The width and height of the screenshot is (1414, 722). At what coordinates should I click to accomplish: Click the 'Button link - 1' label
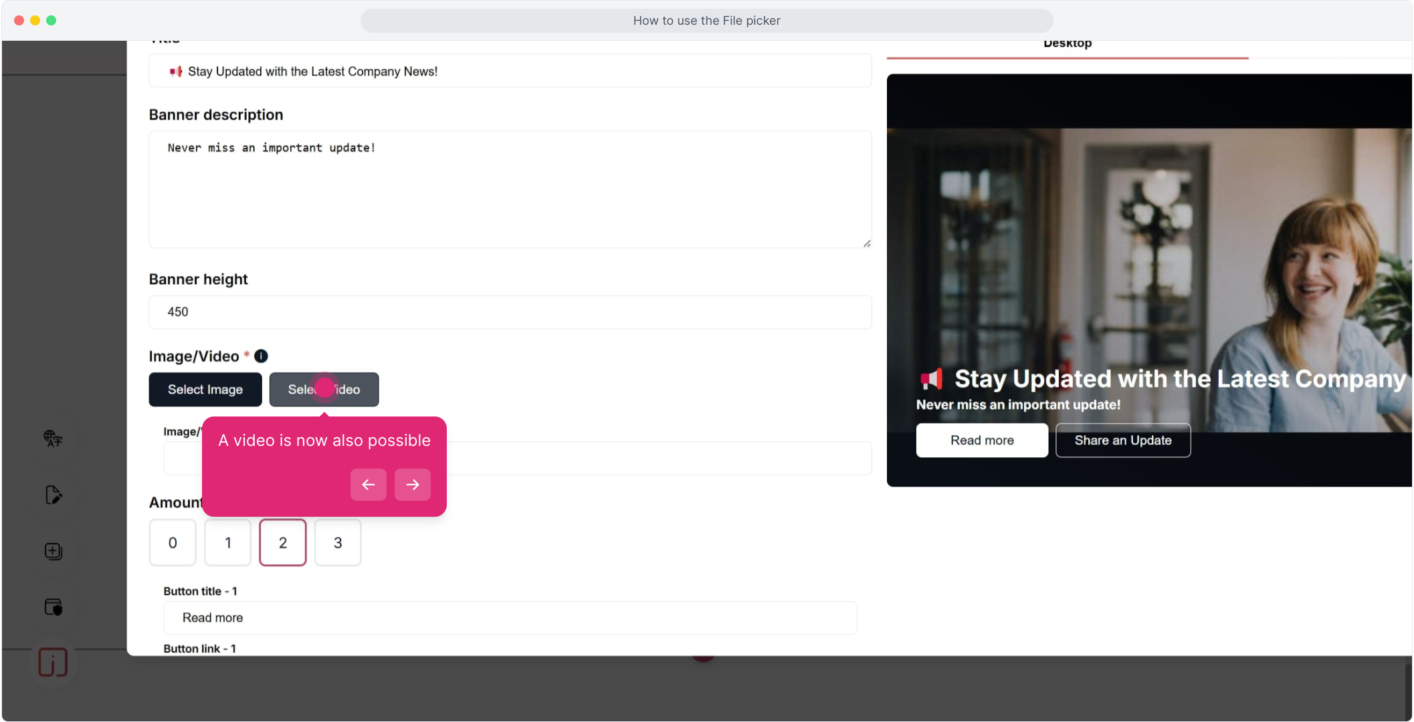click(x=199, y=648)
